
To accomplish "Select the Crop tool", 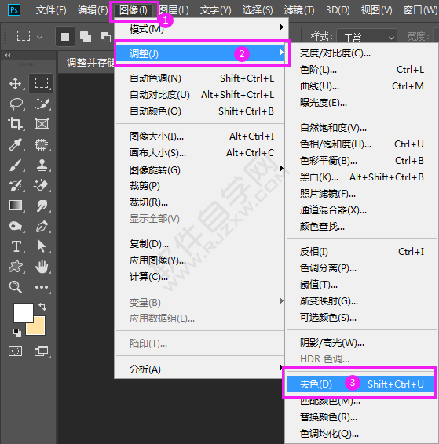I will coord(15,124).
